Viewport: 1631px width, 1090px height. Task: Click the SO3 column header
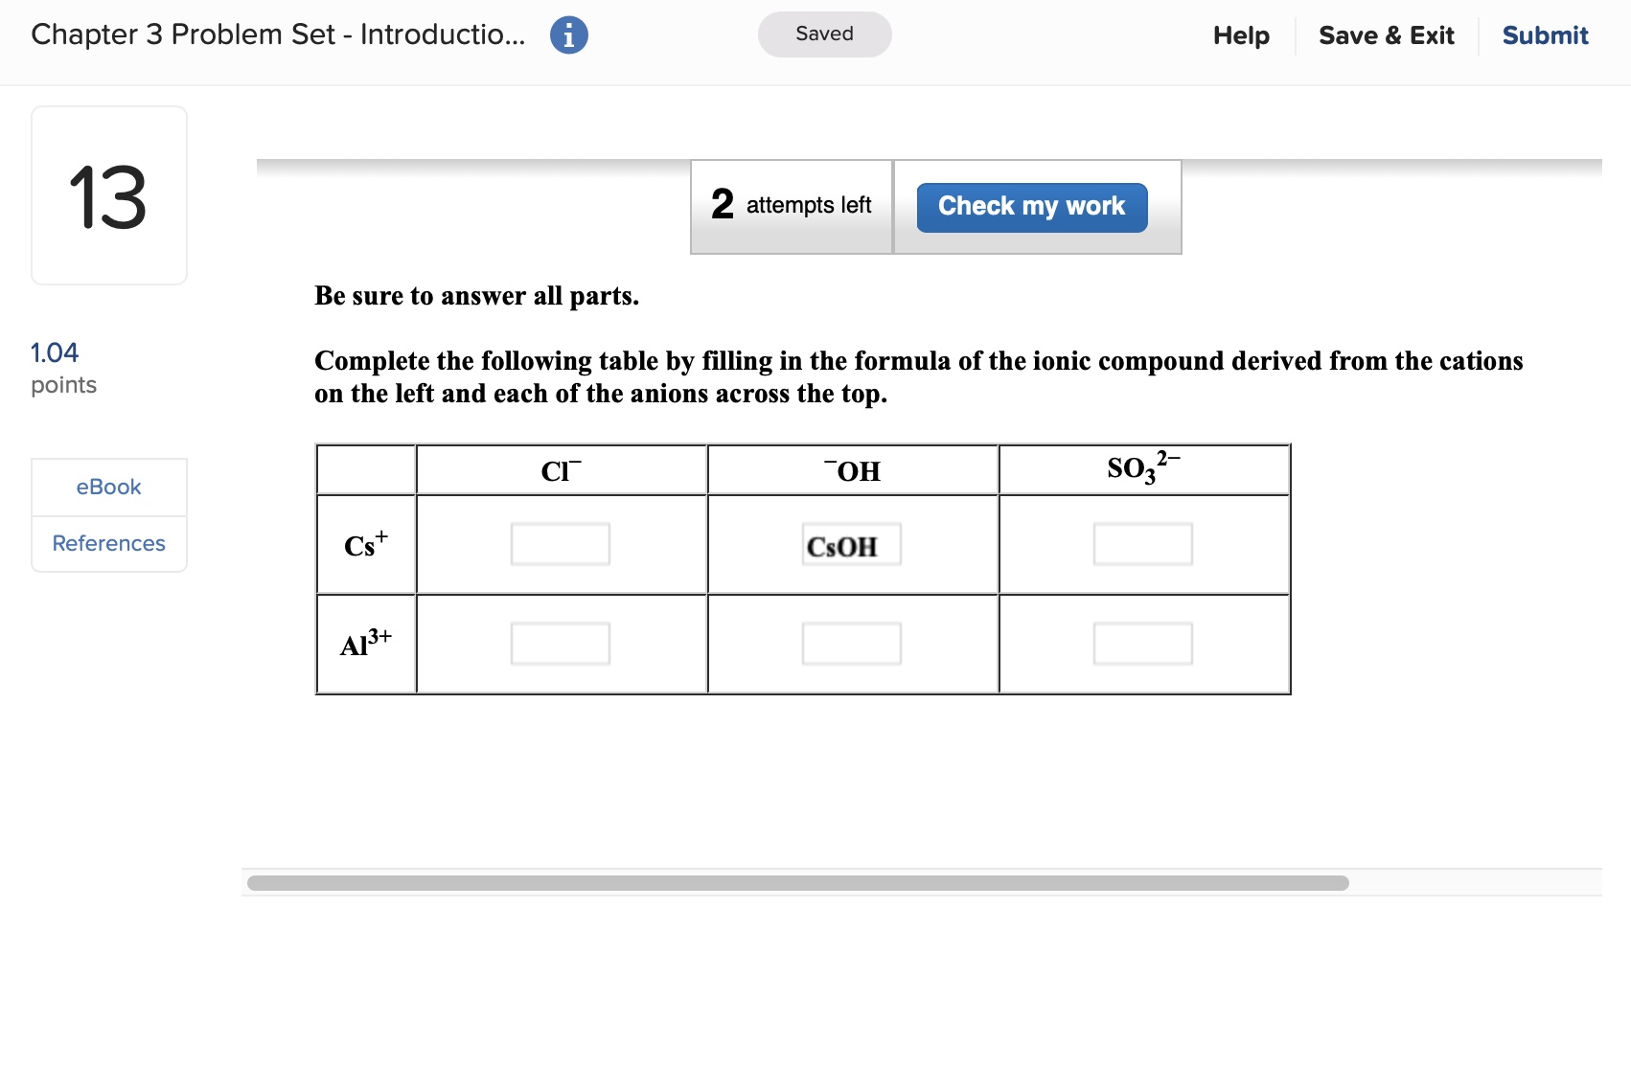point(1142,468)
